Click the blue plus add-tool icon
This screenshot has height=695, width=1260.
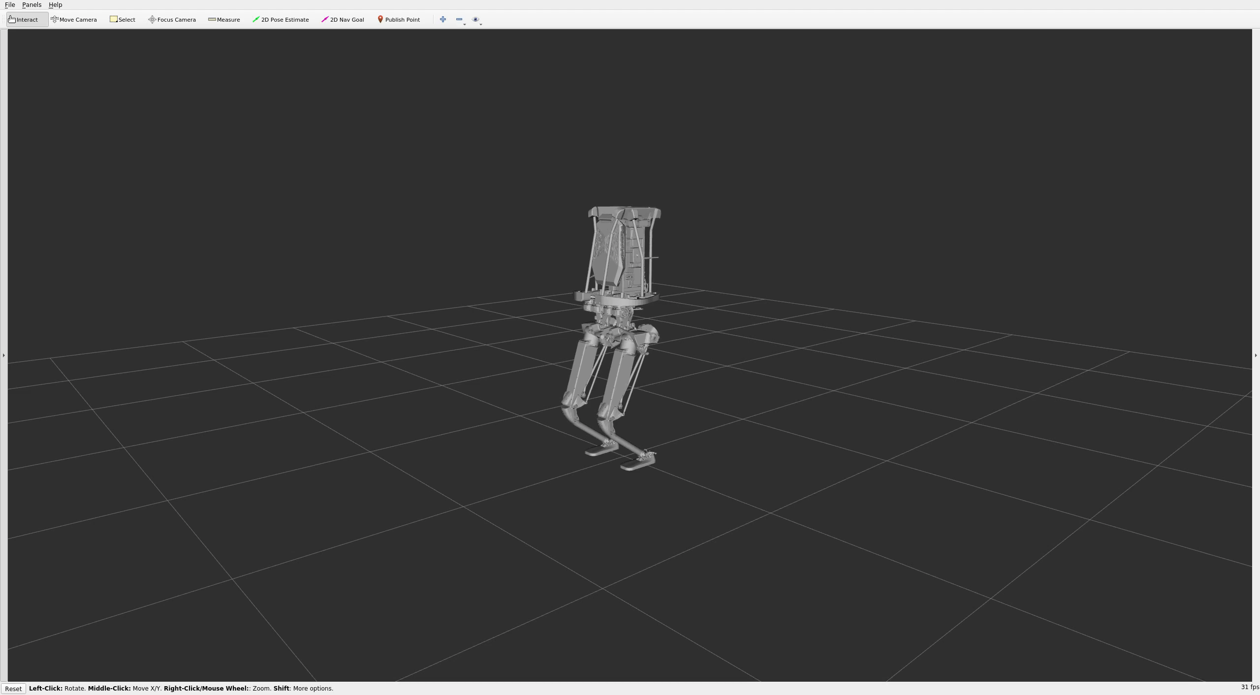[443, 20]
